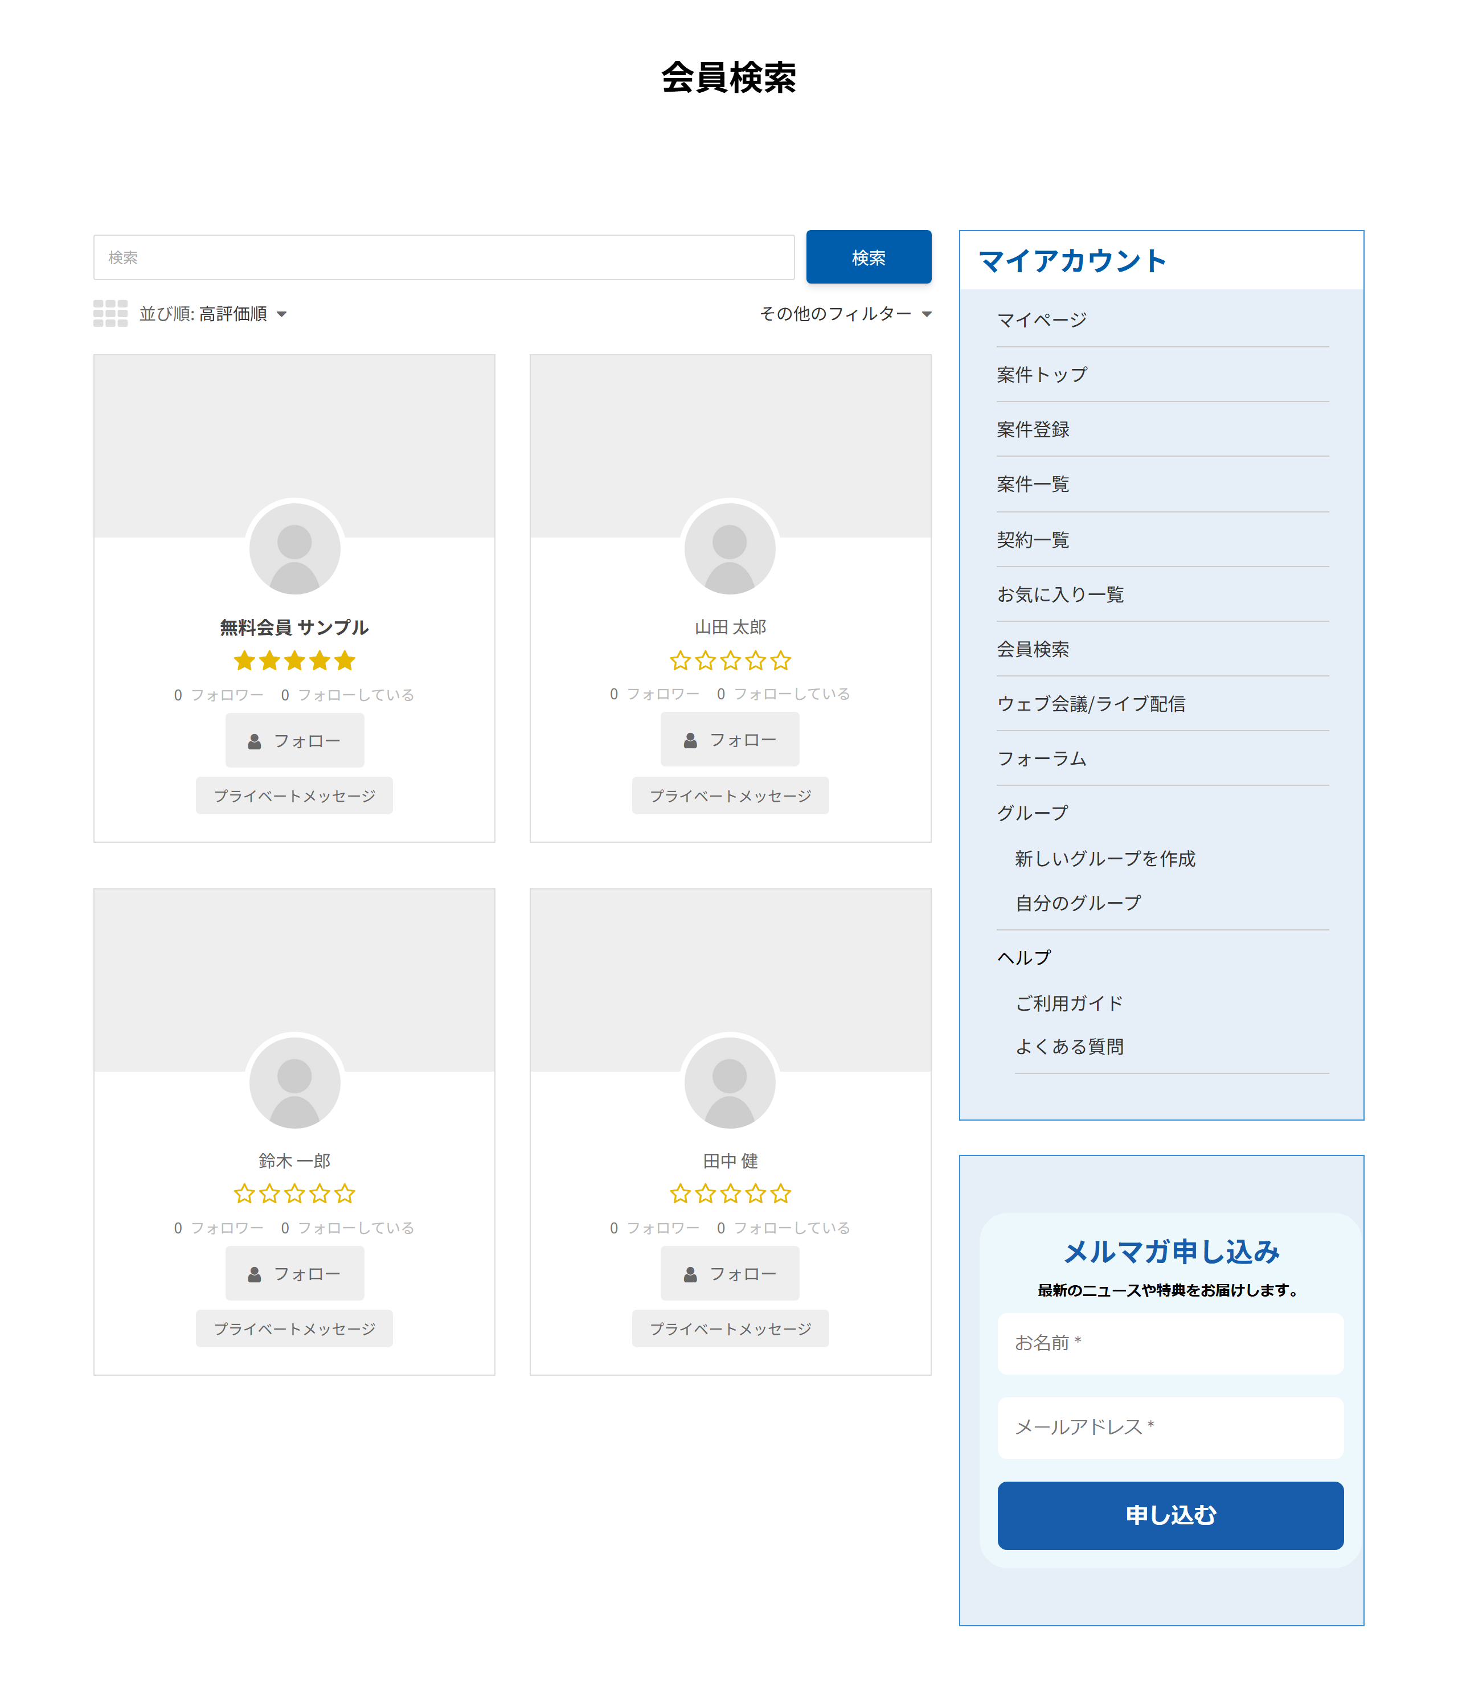Open 山田 太郎 profile avatar
This screenshot has height=1706, width=1458.
coord(730,548)
